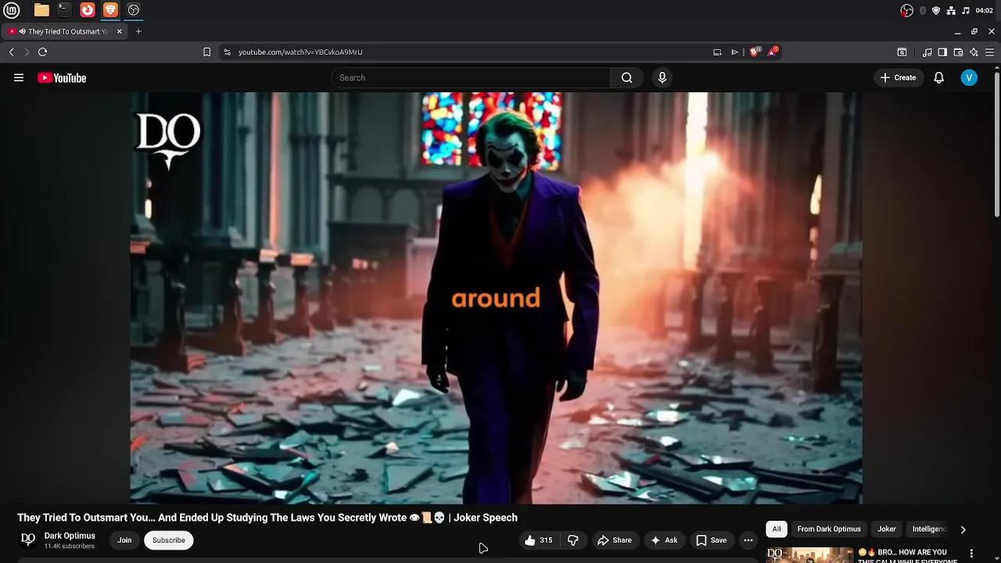Go back to the previous page
Viewport: 1001px width, 563px height.
click(12, 52)
